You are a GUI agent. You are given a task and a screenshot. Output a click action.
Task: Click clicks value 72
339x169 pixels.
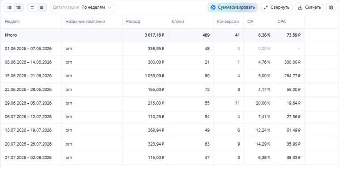pos(207,90)
